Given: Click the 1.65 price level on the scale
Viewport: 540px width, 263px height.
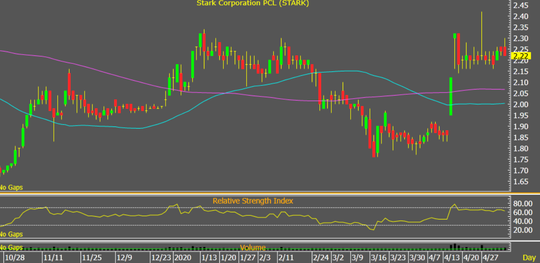Looking at the screenshot, I should coord(521,182).
